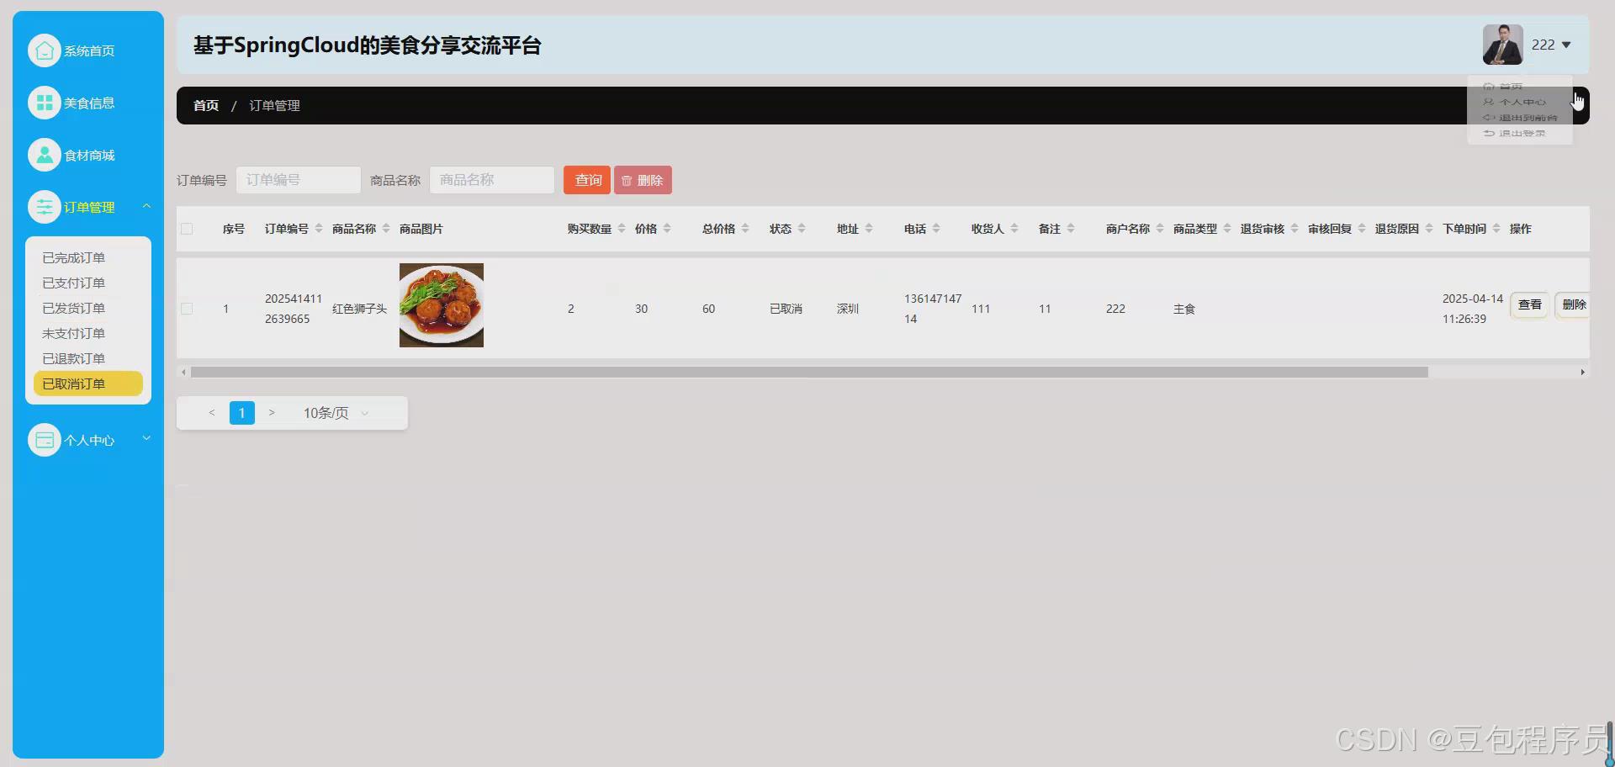The height and width of the screenshot is (767, 1615).
Task: Open 食材商城 via its sidebar icon
Action: pyautogui.click(x=45, y=154)
